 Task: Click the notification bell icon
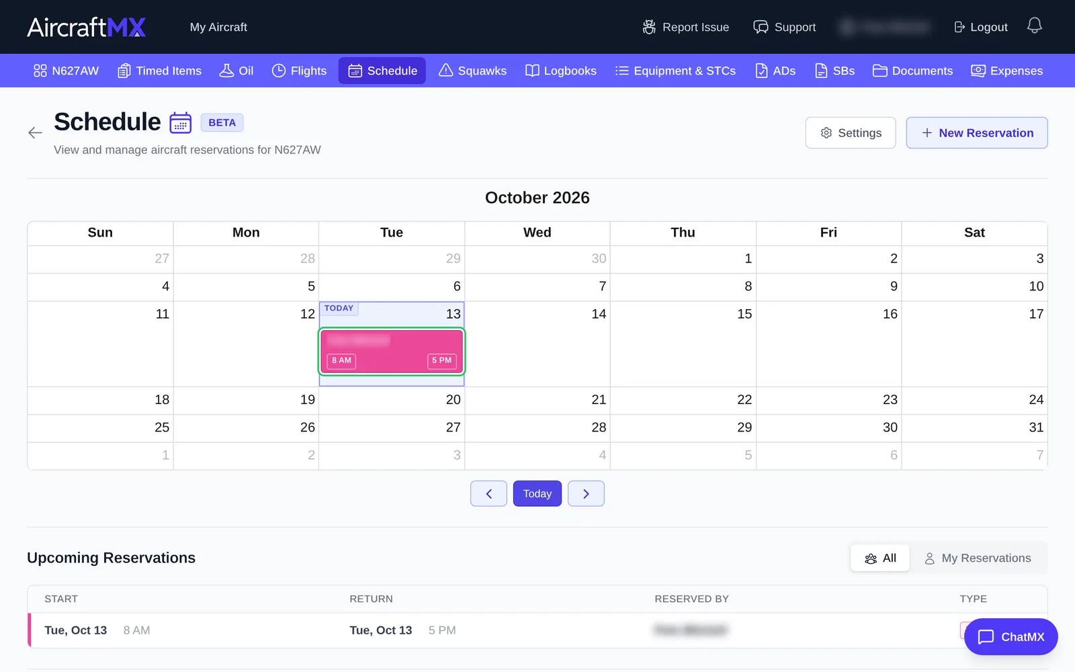1035,26
